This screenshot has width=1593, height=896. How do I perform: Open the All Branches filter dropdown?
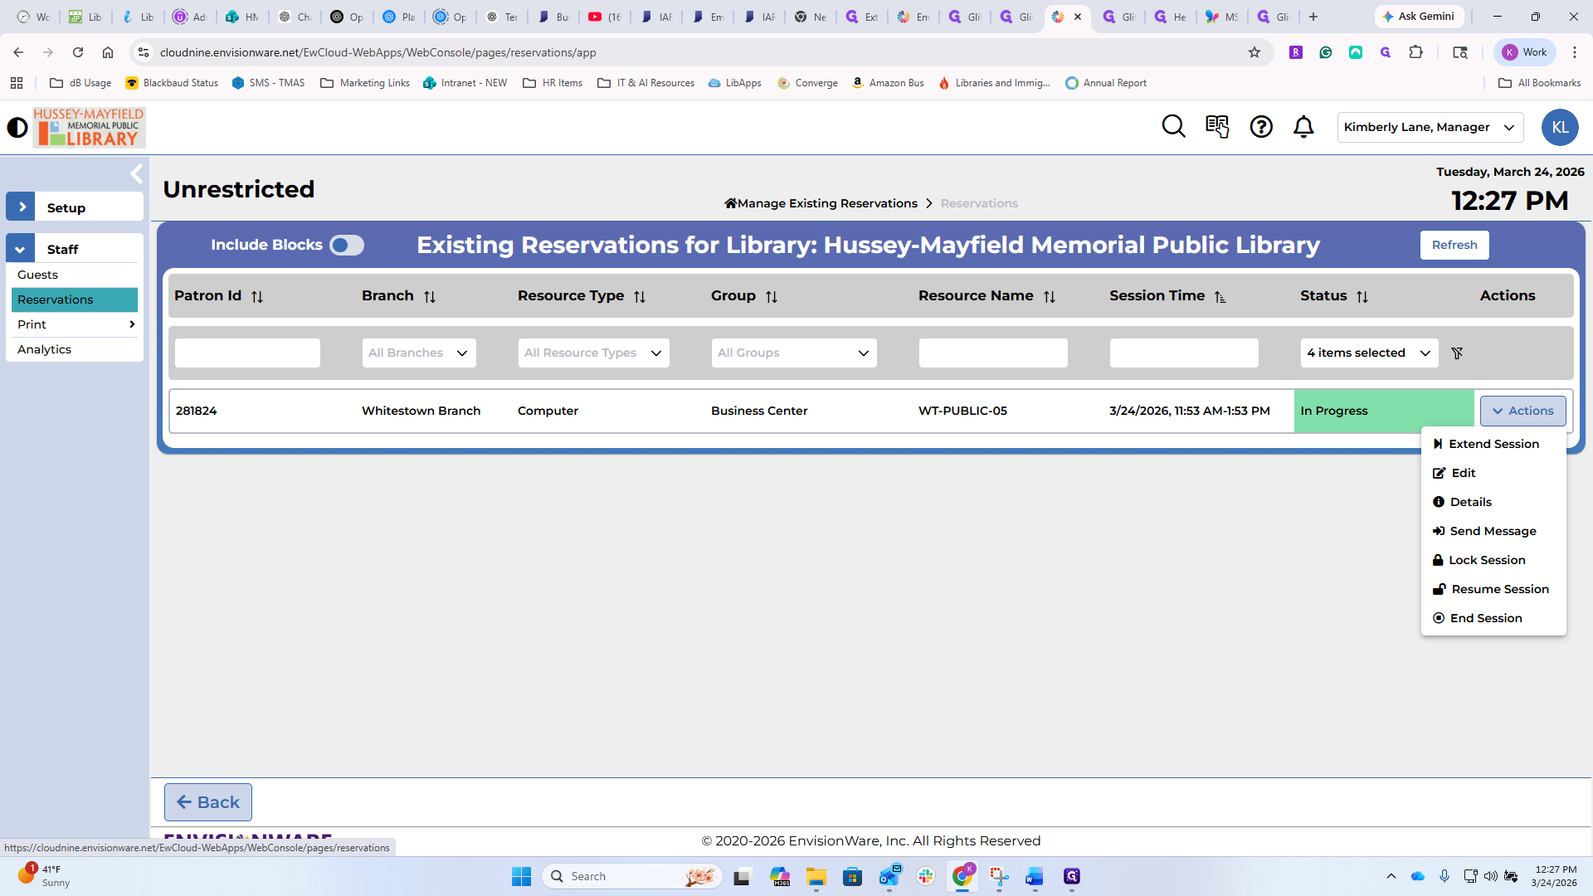tap(419, 353)
